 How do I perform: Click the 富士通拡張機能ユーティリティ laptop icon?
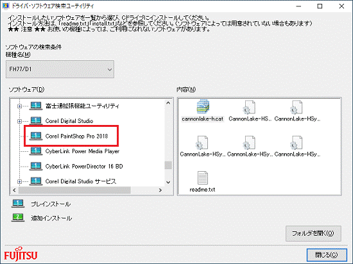pos(36,106)
